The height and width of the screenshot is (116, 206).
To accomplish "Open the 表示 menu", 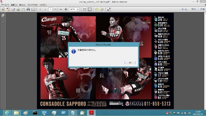I will (x=22, y=5).
